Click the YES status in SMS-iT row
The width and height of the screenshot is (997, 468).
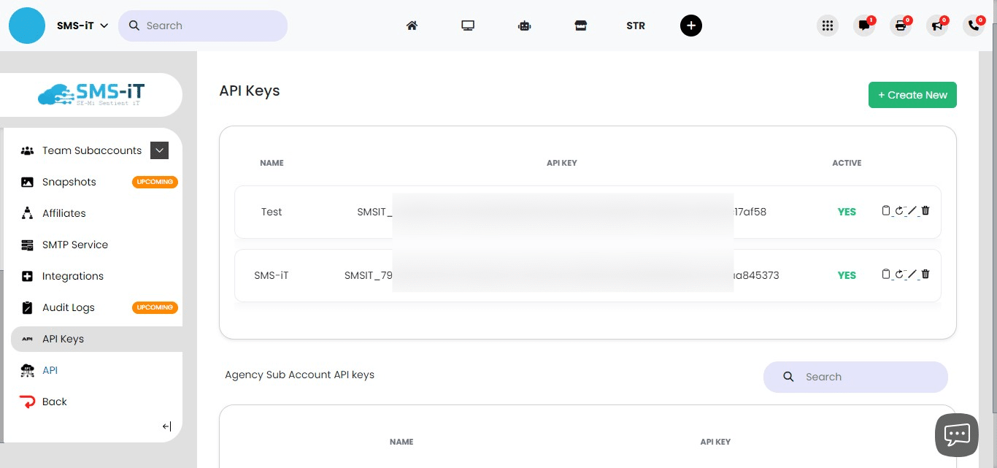pyautogui.click(x=847, y=275)
